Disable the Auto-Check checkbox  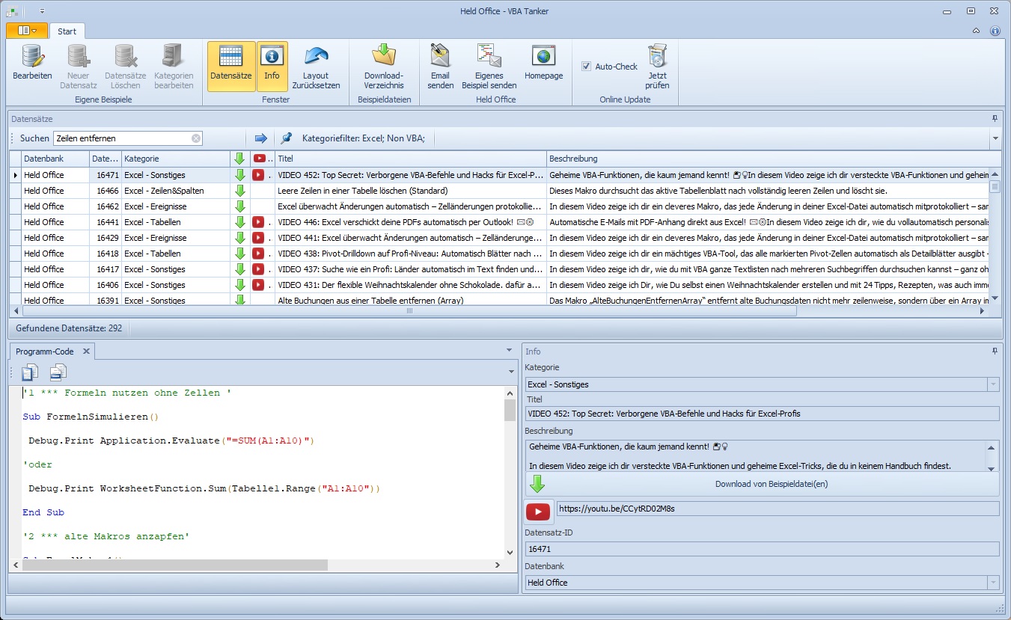(587, 67)
